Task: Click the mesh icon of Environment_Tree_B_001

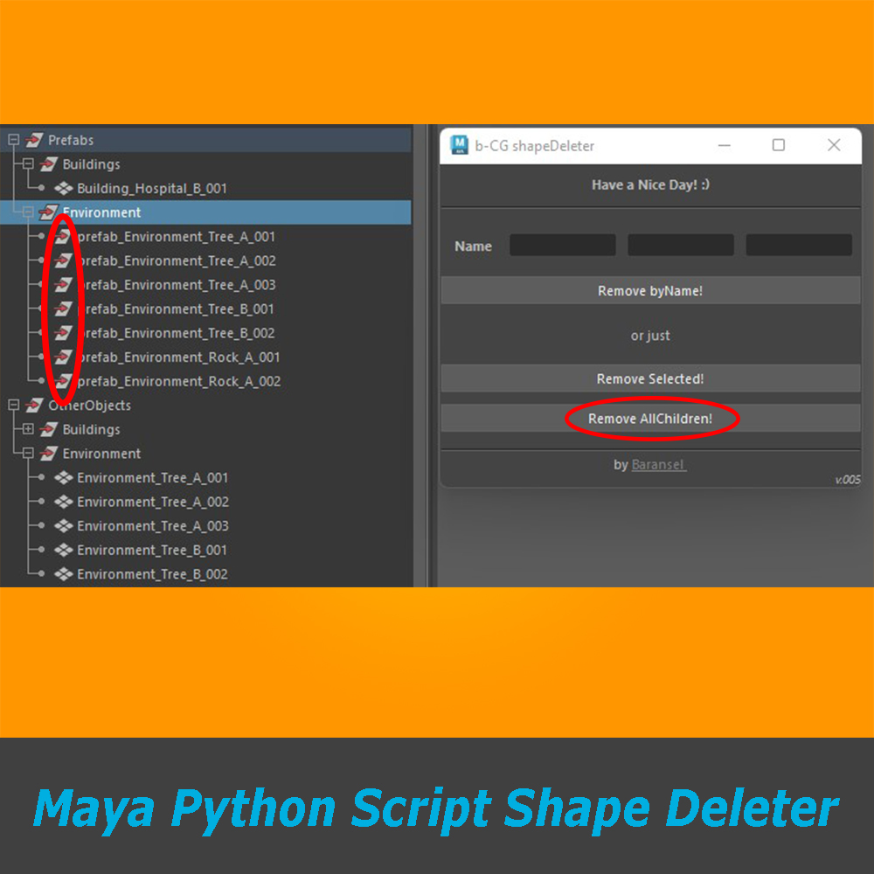Action: (x=64, y=550)
